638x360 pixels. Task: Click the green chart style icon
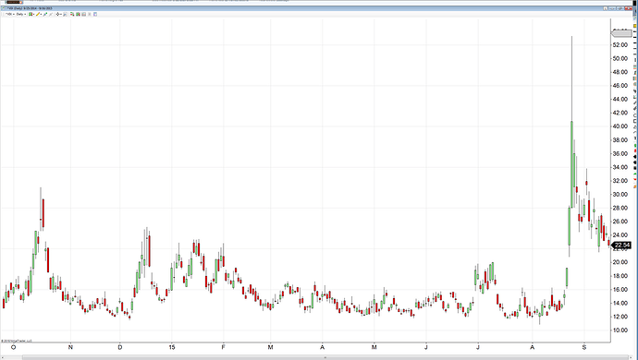pos(31,14)
